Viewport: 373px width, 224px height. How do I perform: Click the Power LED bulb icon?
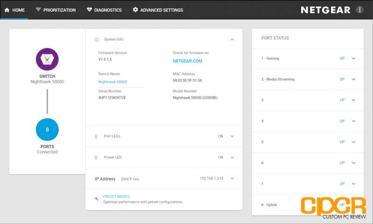pos(96,157)
